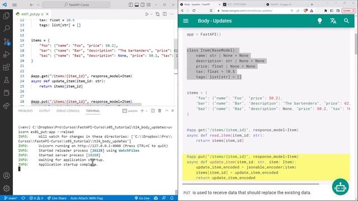Image resolution: width=358 pixels, height=201 pixels.
Task: Switch to the ex01_put.py editor tab
Action: (31, 14)
